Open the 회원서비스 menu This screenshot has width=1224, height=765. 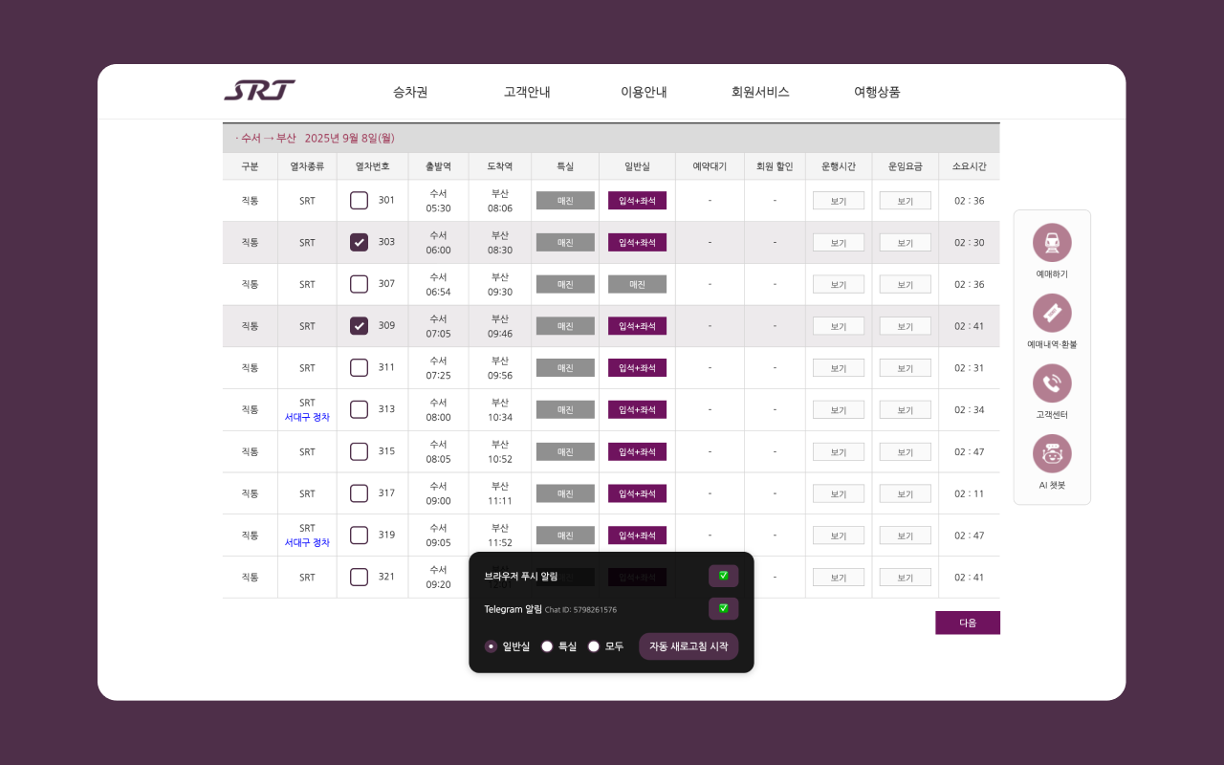click(x=759, y=92)
